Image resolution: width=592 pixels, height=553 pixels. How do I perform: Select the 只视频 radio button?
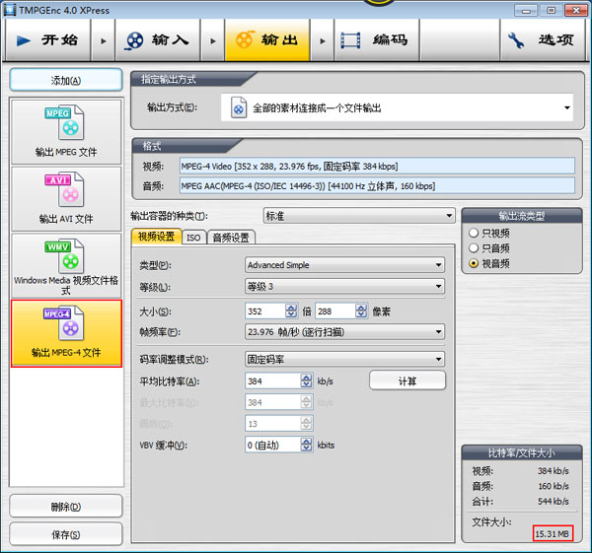[x=474, y=233]
